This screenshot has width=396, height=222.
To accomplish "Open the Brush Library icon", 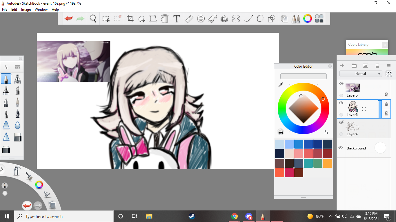I will click(x=17, y=67).
